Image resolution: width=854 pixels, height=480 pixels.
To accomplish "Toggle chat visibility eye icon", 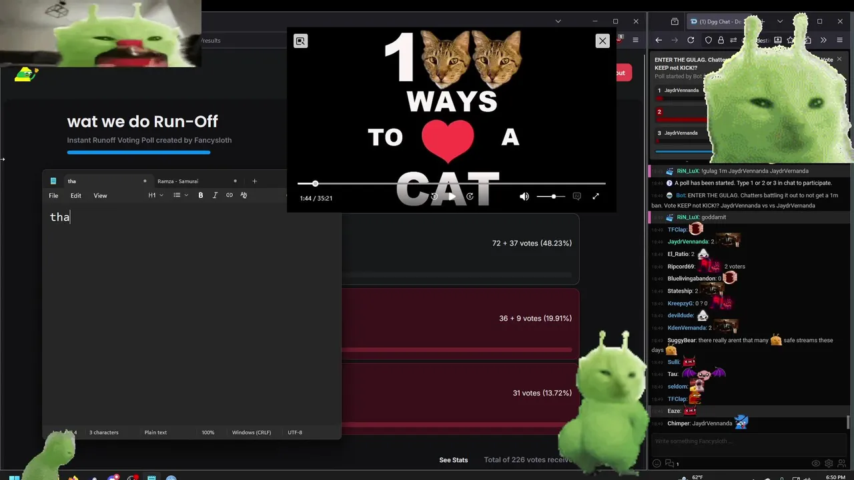I will click(x=815, y=463).
